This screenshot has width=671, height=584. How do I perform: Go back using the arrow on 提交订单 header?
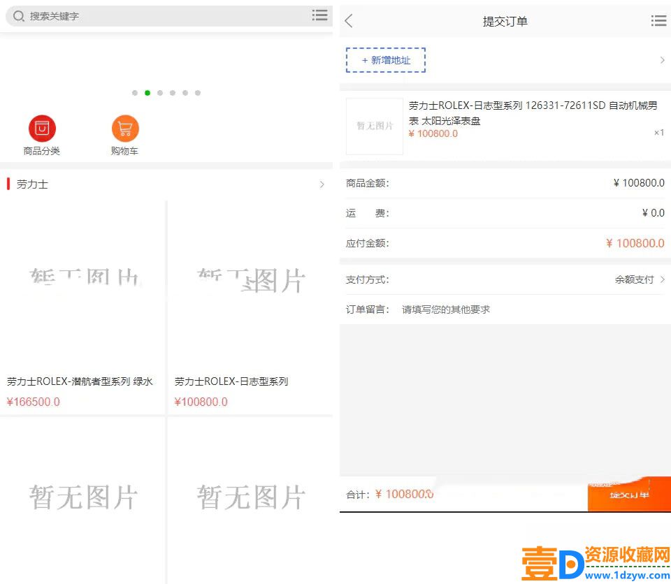349,20
